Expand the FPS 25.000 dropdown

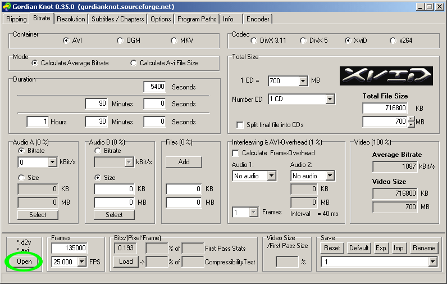(x=82, y=262)
